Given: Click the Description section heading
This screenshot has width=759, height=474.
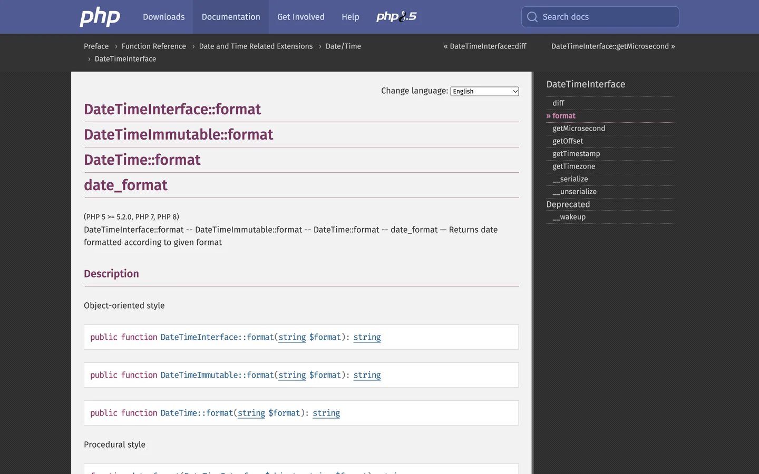Looking at the screenshot, I should point(111,274).
